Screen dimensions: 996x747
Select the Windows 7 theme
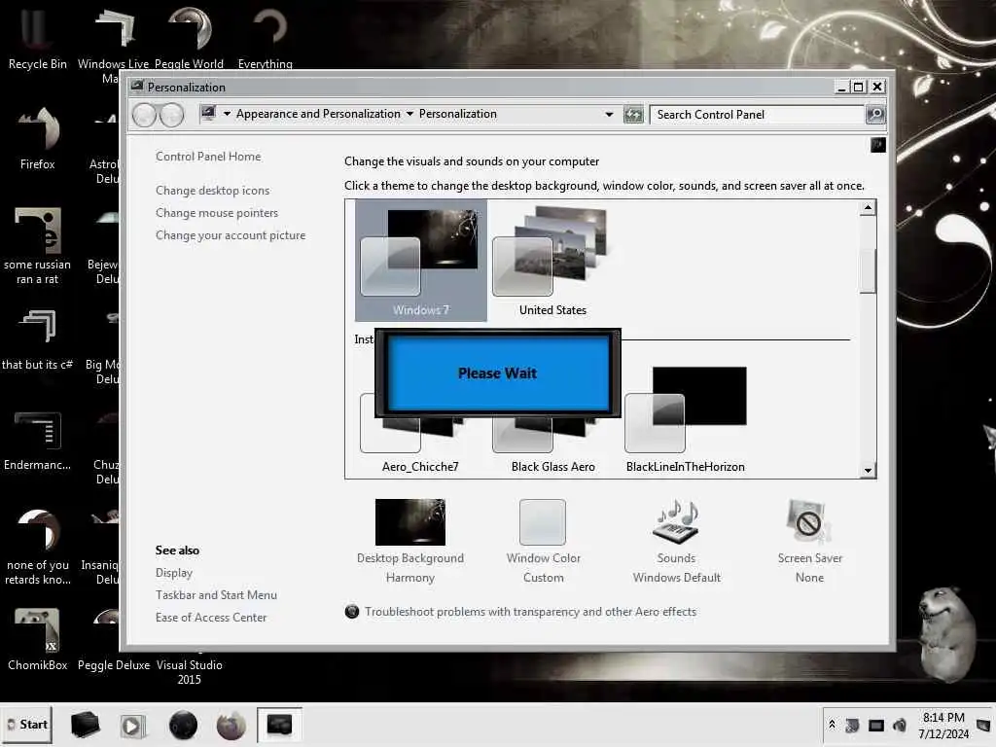click(x=420, y=261)
